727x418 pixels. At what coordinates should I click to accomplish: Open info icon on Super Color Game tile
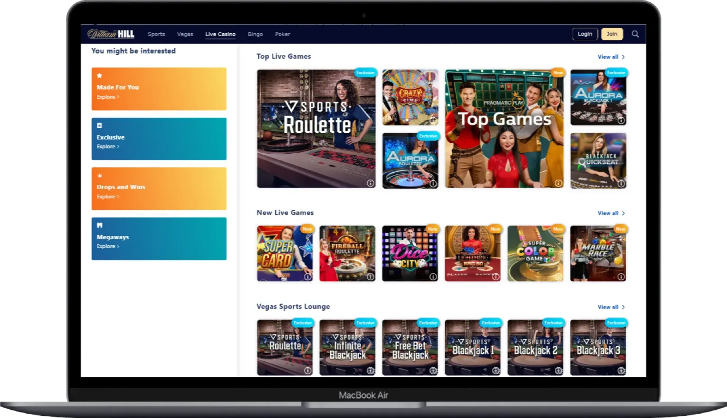click(558, 277)
